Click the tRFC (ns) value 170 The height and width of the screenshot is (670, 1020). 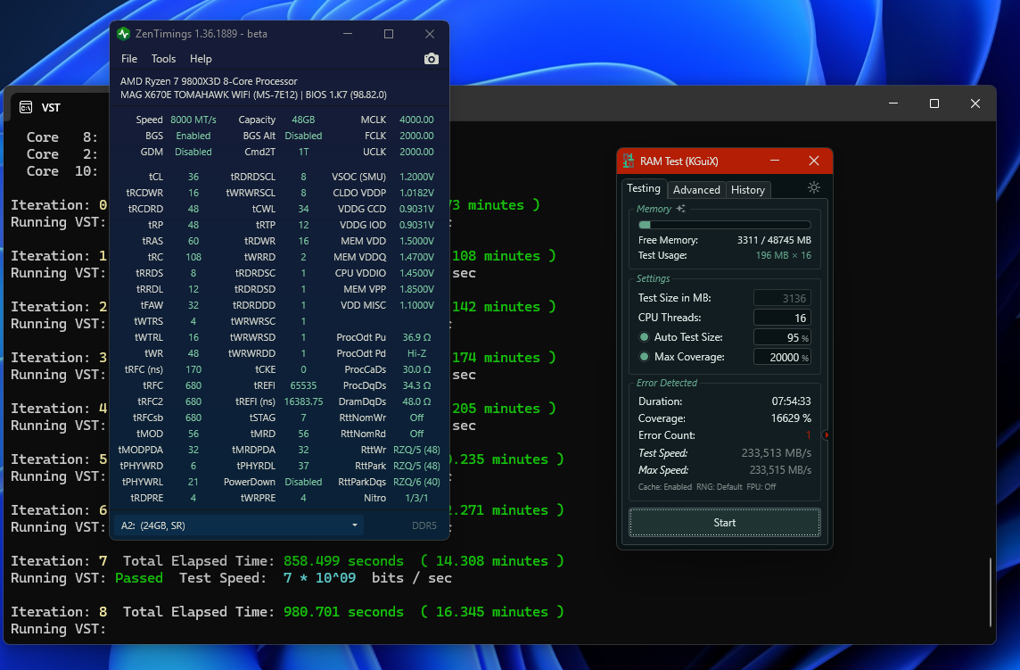(193, 369)
